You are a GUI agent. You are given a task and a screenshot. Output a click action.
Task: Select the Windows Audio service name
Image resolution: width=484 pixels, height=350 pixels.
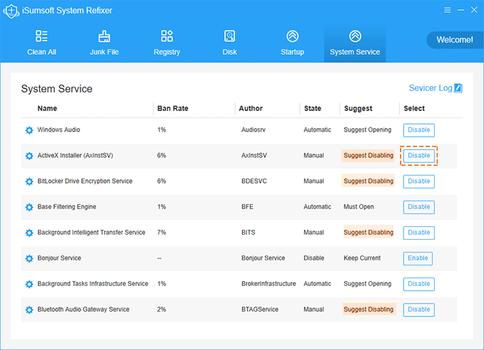58,129
